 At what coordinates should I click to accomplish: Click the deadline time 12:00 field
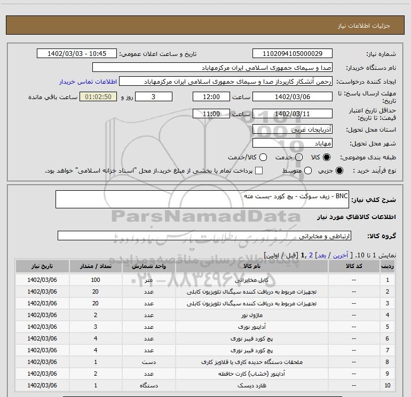pos(211,96)
